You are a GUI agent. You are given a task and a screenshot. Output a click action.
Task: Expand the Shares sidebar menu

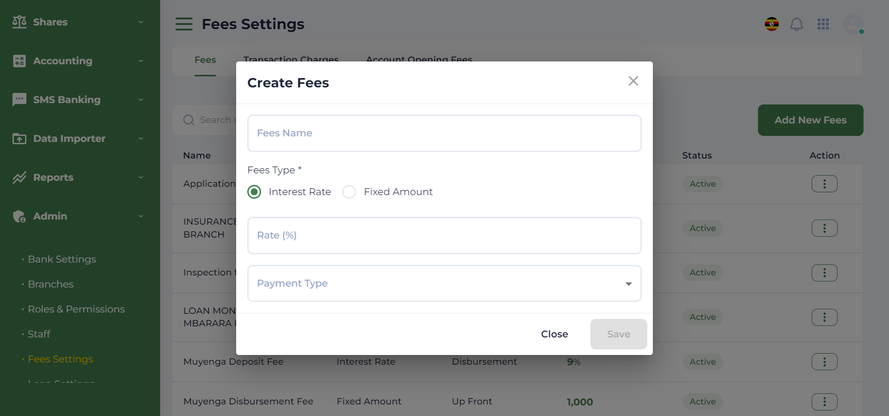point(78,22)
